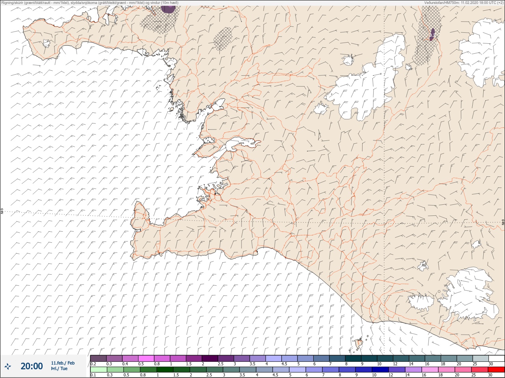
Task: Click the '64N' latitude label on left edge
Action: (x=2, y=211)
